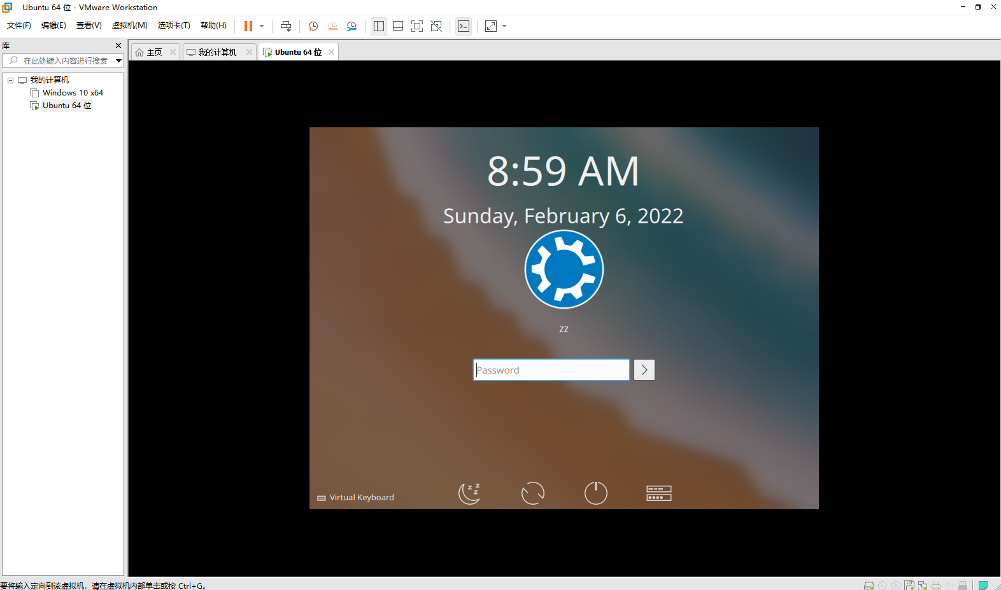This screenshot has height=590, width=1001.
Task: Click the printer status icon
Action: tap(936, 586)
